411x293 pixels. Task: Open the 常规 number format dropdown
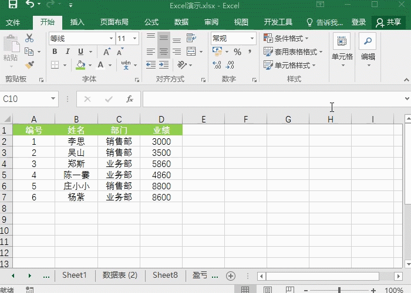tap(252, 39)
